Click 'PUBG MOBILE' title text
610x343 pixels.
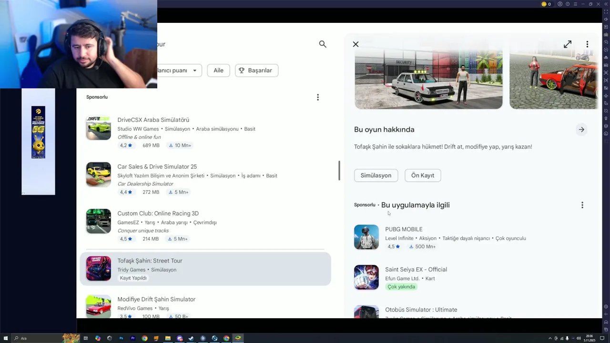click(404, 229)
